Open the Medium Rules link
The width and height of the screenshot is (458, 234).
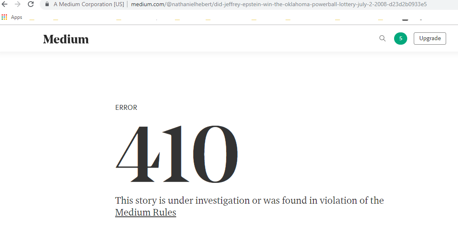[145, 212]
